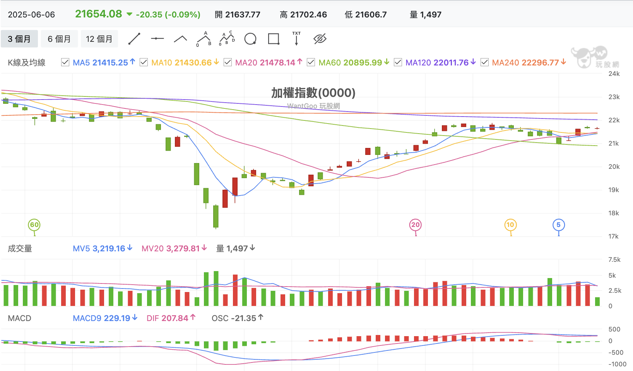This screenshot has height=371, width=633.
Task: Click the blue 5 timeline marker
Action: coord(558,225)
